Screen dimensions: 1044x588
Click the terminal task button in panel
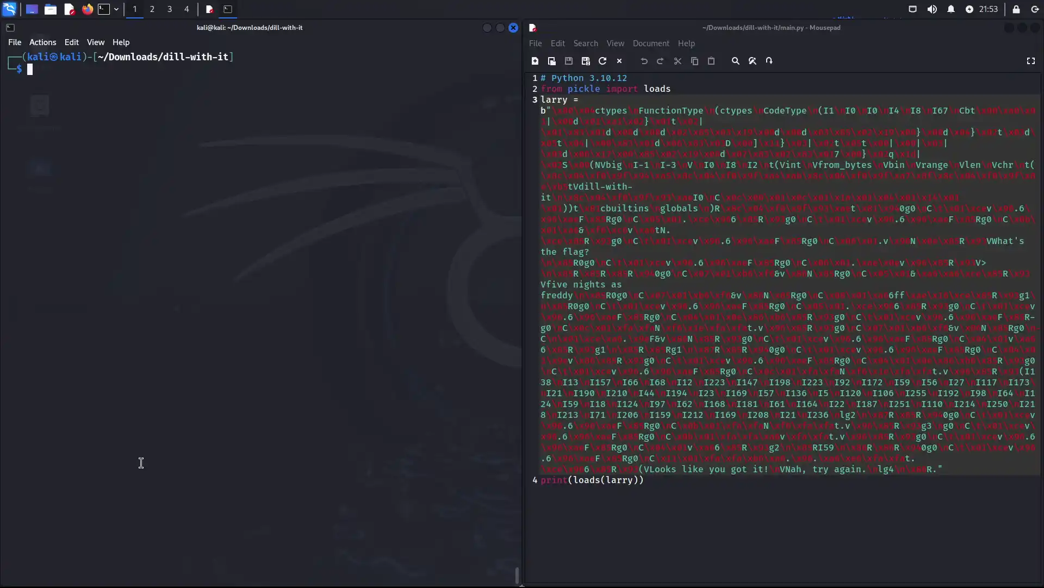228,9
